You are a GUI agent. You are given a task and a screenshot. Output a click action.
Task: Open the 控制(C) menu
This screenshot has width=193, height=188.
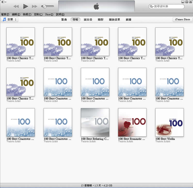click(38, 15)
